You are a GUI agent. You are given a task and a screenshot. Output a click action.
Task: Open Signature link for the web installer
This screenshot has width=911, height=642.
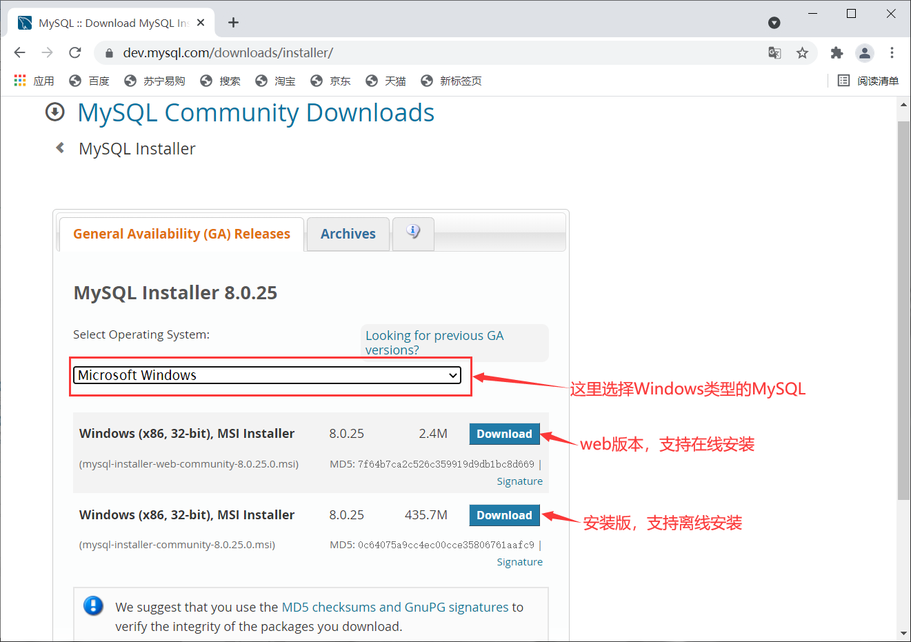(x=519, y=481)
